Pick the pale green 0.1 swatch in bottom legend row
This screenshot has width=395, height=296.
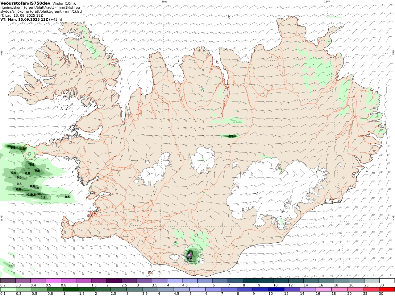(8, 290)
